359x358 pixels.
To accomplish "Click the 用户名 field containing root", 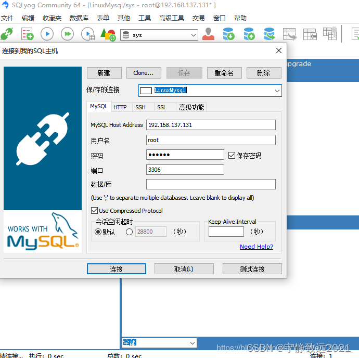I will (211, 140).
